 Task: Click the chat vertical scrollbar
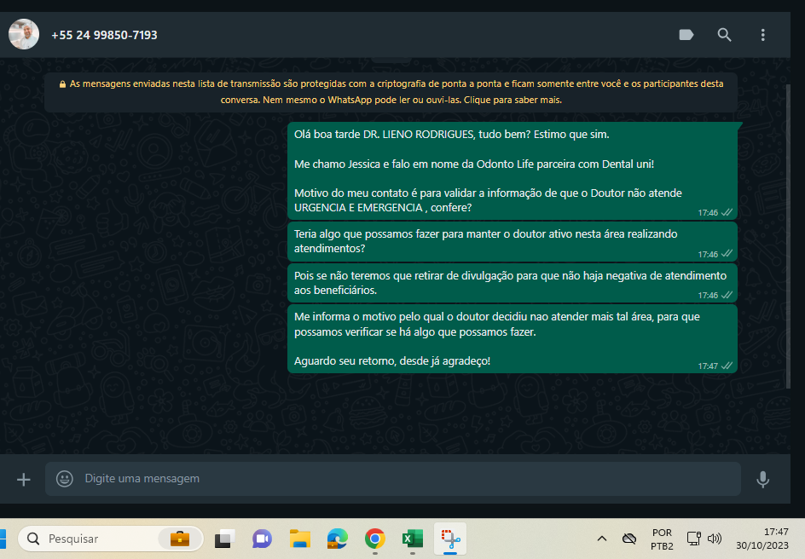point(788,236)
